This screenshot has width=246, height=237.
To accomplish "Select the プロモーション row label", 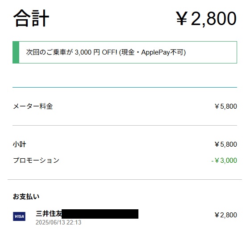I will (36, 160).
